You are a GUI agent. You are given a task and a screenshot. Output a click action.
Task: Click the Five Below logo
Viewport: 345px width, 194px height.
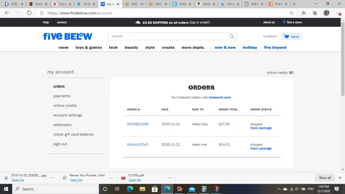(x=67, y=36)
